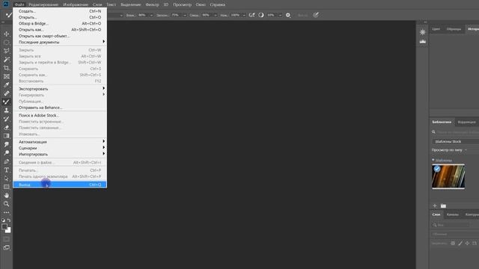Screen dimensions: 479x269
Task: Toggle Quick Mask mode
Action: (x=7, y=239)
